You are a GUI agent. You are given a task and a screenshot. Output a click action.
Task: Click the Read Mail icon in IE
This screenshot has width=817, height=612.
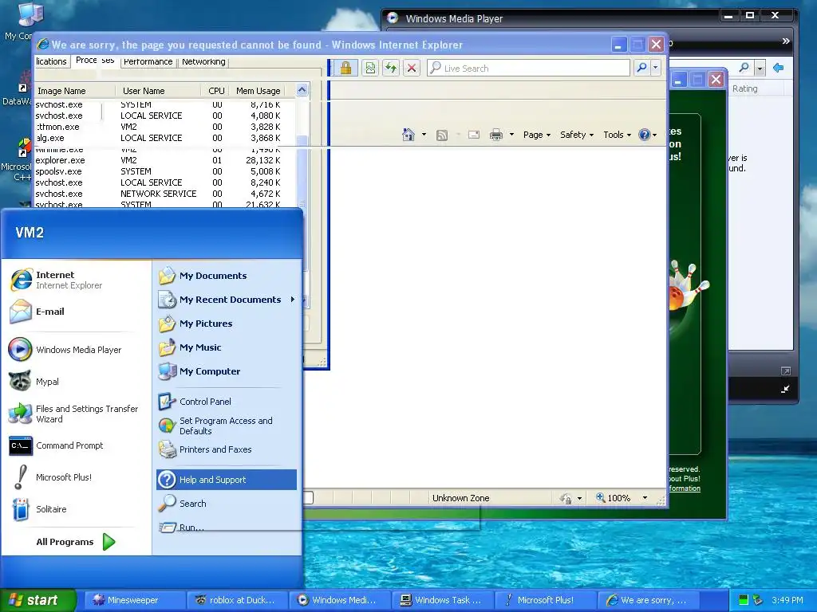(x=474, y=135)
